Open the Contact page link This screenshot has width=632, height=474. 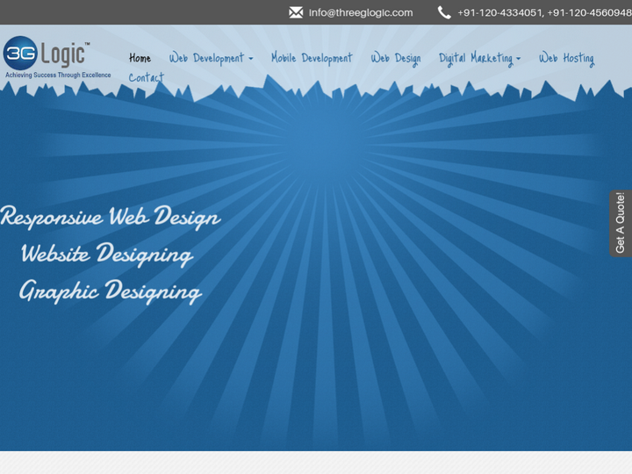click(x=147, y=78)
